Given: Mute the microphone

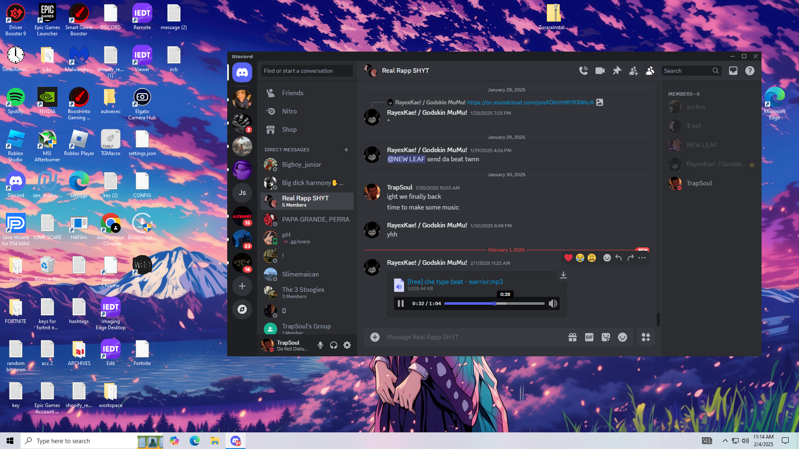Looking at the screenshot, I should tap(320, 345).
